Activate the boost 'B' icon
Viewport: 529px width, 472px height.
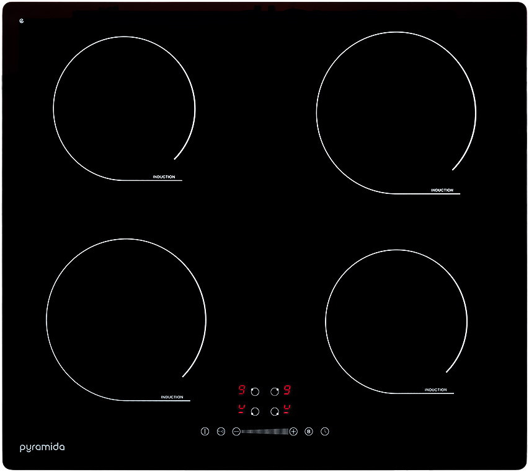(x=309, y=432)
